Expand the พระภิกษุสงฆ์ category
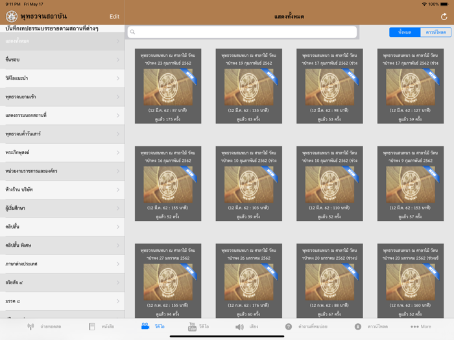The image size is (454, 340). pos(62,153)
